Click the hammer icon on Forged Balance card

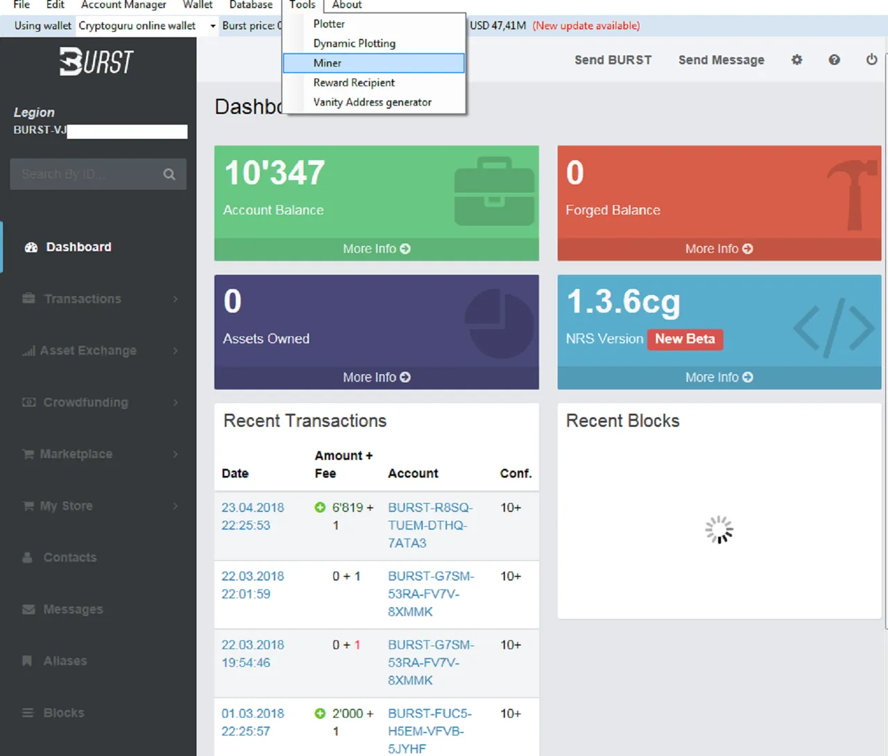(x=853, y=195)
